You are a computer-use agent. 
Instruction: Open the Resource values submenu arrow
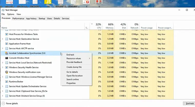pyautogui.click(x=89, y=59)
